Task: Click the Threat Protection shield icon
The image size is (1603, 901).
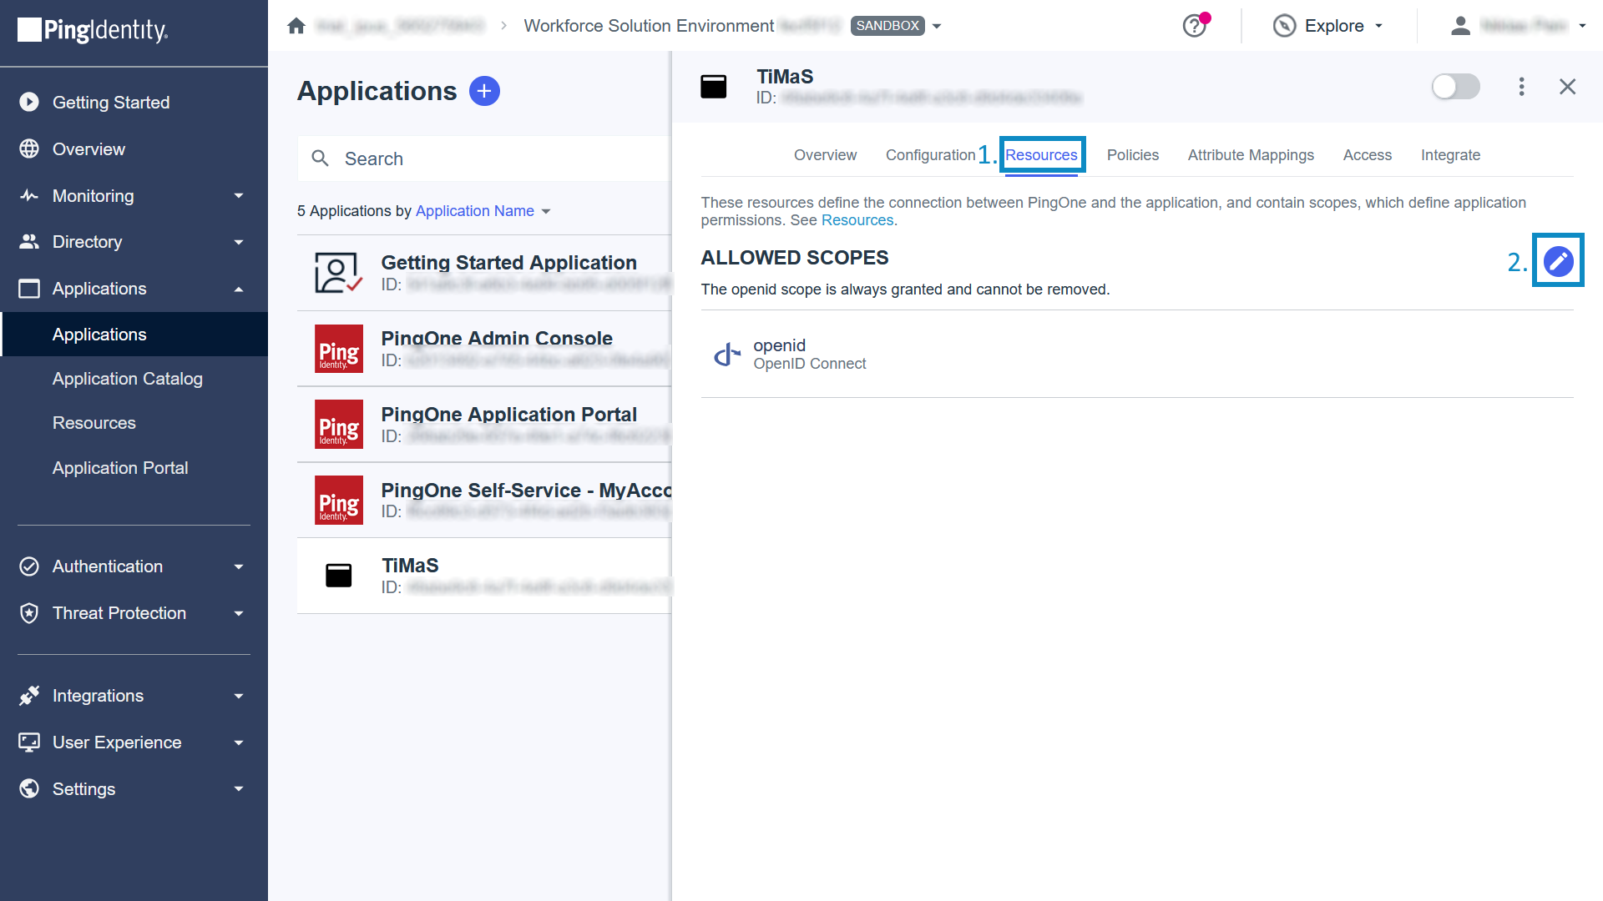Action: pos(29,613)
